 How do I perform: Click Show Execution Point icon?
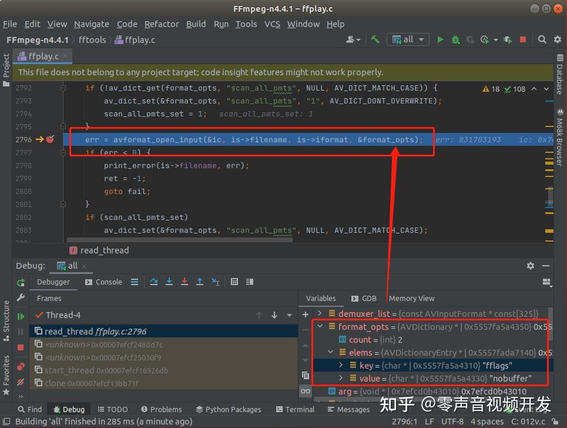point(135,282)
